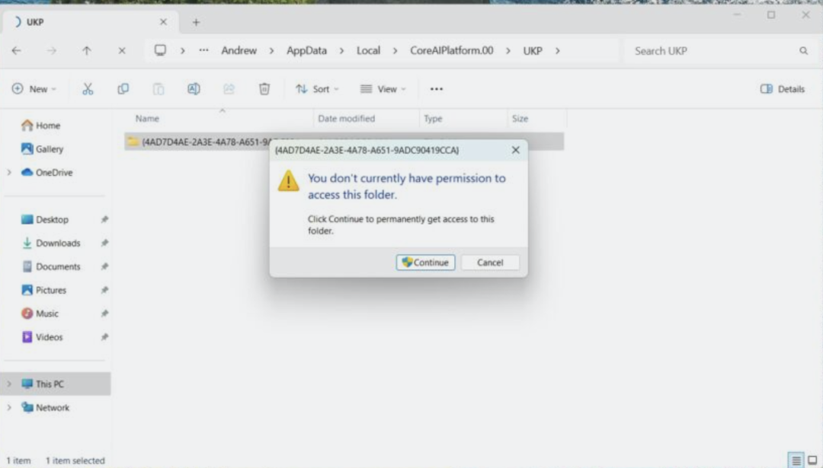Jump to AppData in address bar
The width and height of the screenshot is (823, 468).
coord(306,50)
